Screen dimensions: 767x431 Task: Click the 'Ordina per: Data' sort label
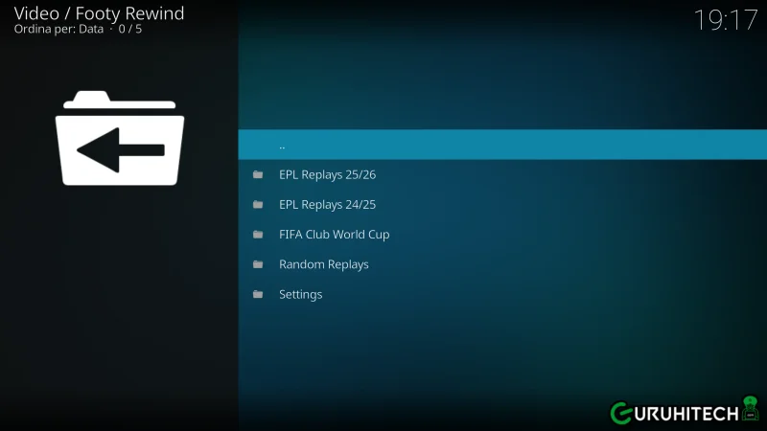[x=58, y=30]
